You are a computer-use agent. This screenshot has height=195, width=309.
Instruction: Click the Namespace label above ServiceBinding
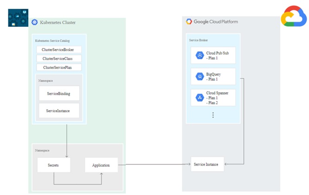pos(45,81)
